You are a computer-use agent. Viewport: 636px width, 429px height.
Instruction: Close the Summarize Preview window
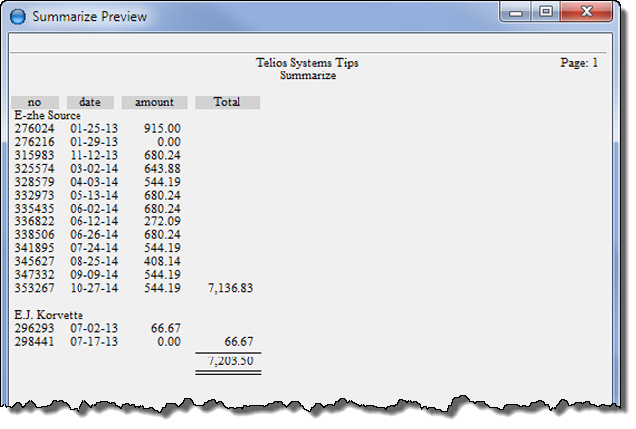coord(586,14)
